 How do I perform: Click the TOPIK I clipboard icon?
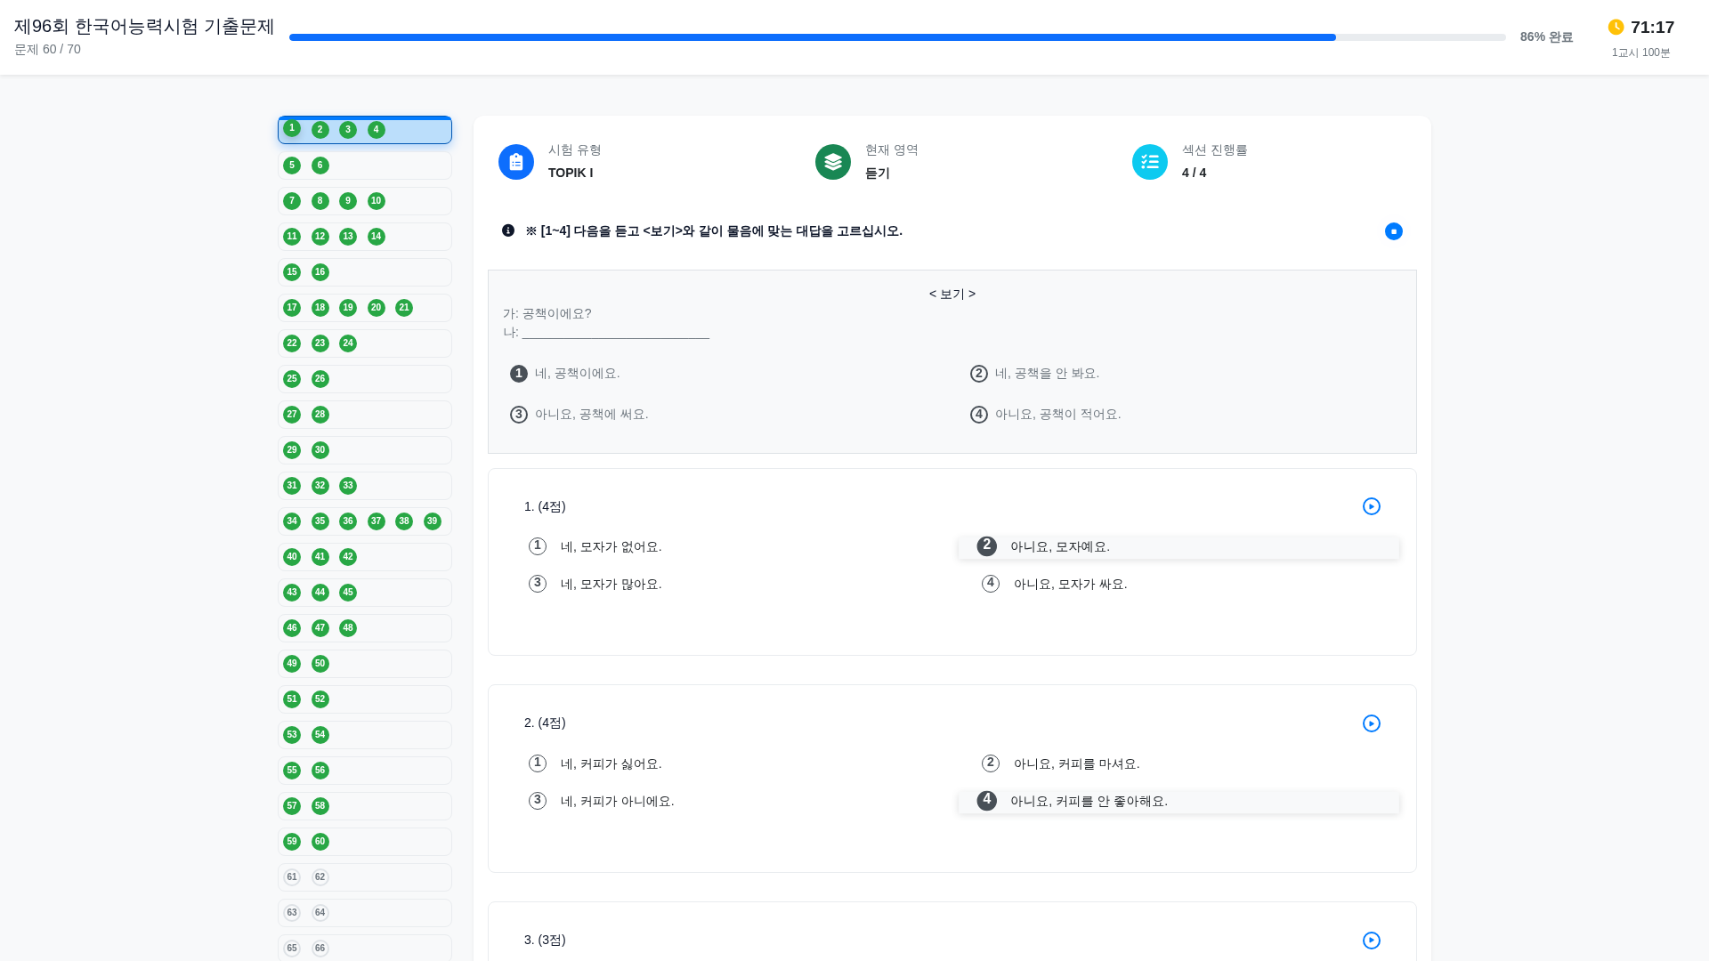coord(516,162)
